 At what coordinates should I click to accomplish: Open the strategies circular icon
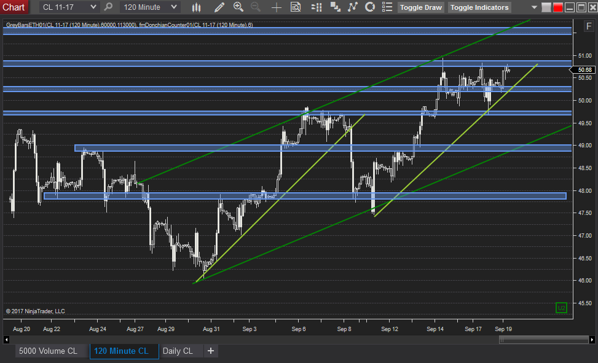(369, 7)
